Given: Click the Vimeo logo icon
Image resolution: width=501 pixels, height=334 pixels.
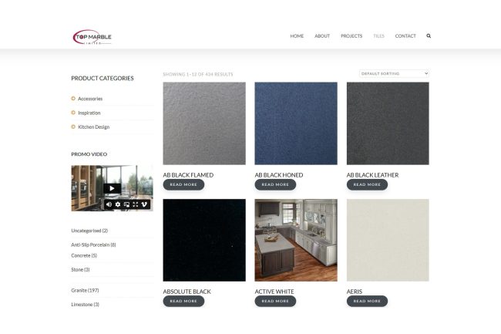Looking at the screenshot, I should (x=144, y=204).
